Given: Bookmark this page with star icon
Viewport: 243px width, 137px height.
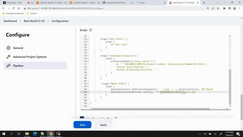Looking at the screenshot, I should pyautogui.click(x=218, y=8).
